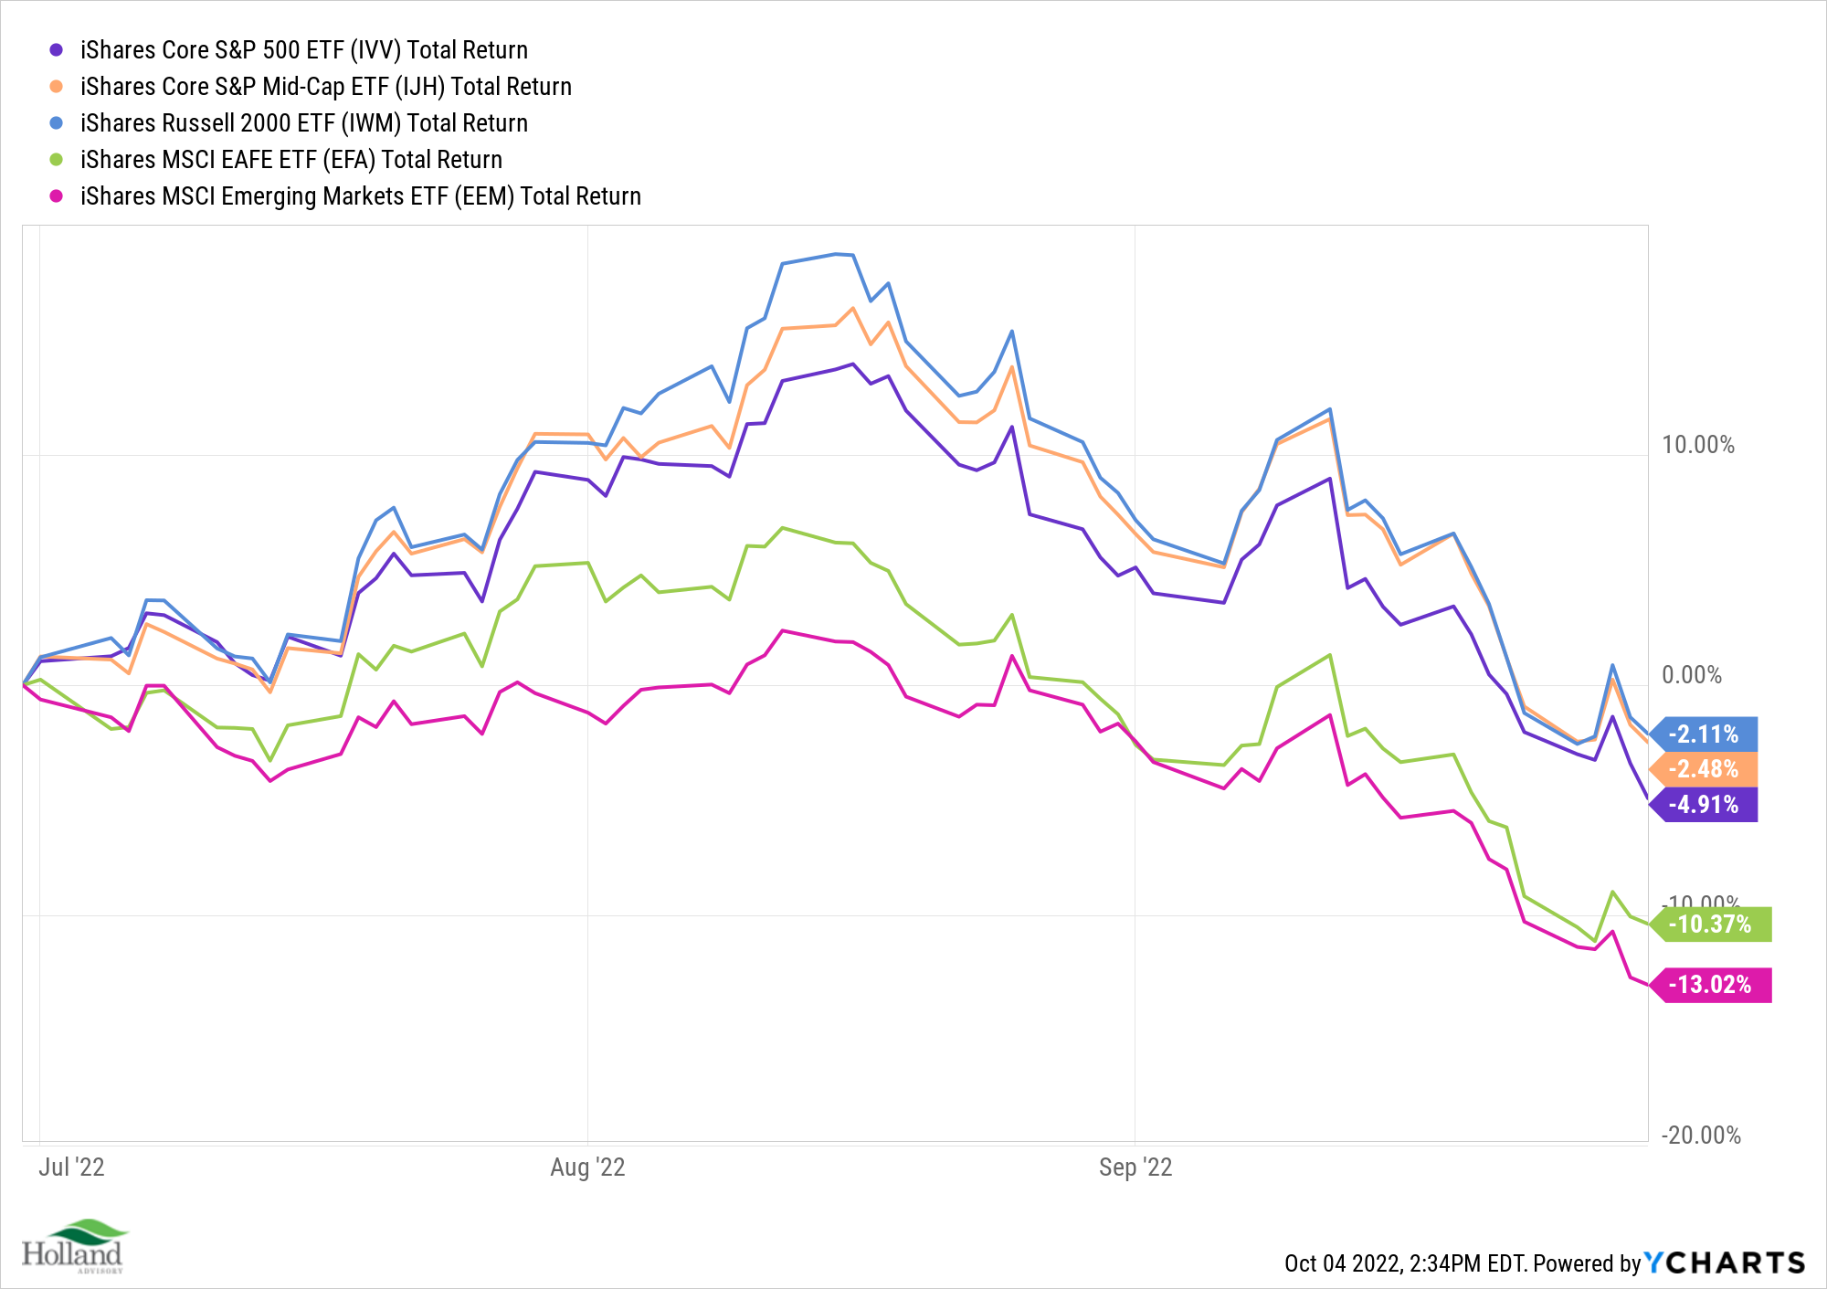1827x1289 pixels.
Task: Click the Holland Advisory logo
Action: 73,1246
